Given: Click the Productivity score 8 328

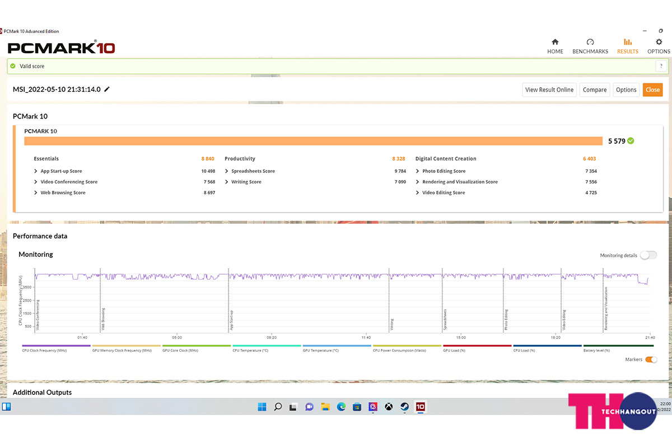Looking at the screenshot, I should pos(399,159).
